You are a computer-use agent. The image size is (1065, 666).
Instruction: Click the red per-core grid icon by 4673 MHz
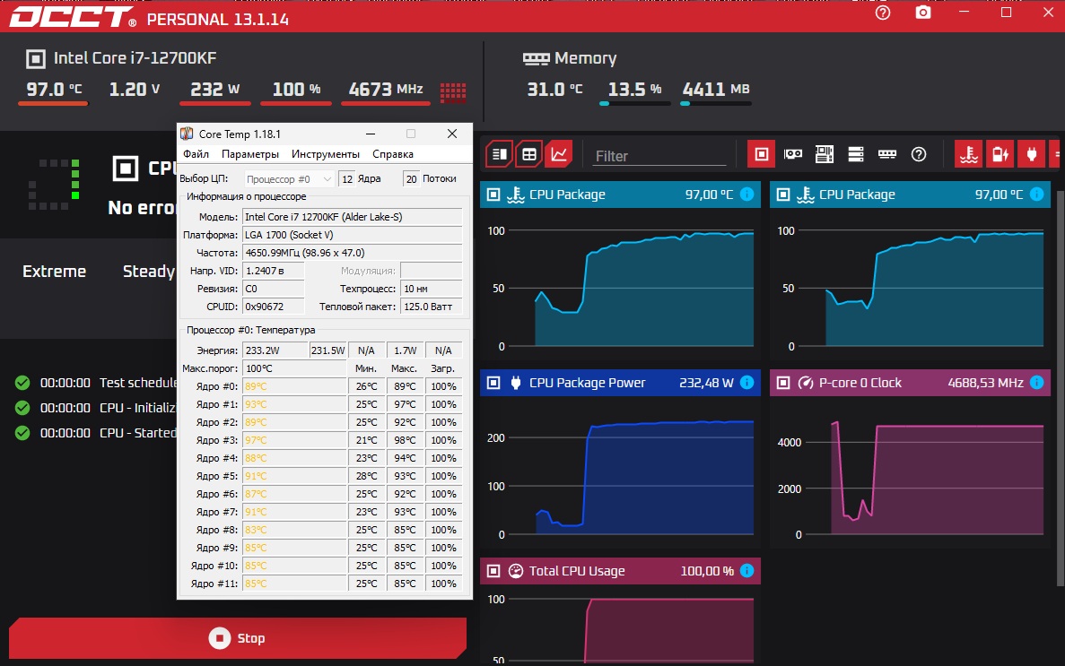(453, 91)
